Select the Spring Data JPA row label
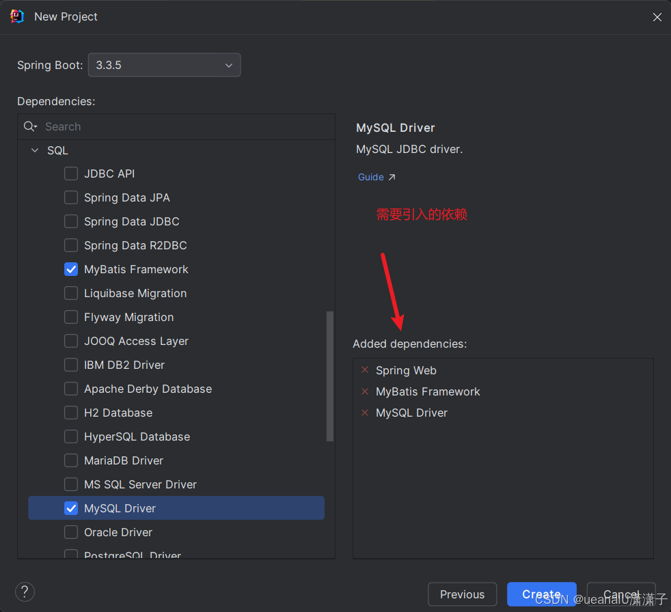The height and width of the screenshot is (612, 671). pyautogui.click(x=127, y=197)
